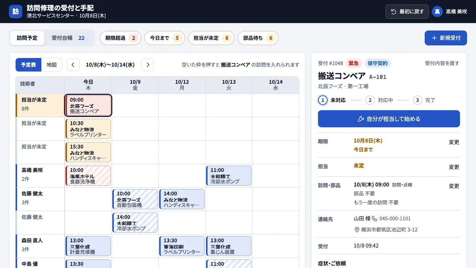Screen dimensions: 476x268
Task: Click the 緊急 badge in detail panel
Action: click(354, 63)
